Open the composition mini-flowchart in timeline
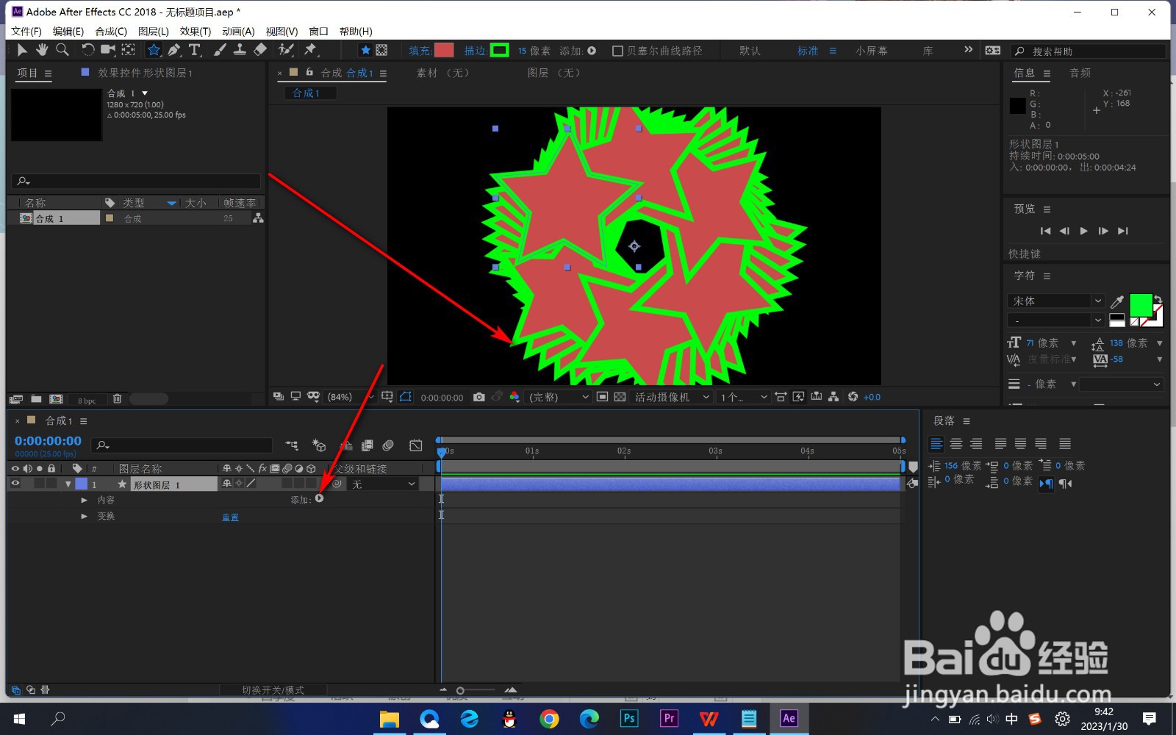The image size is (1176, 735). click(292, 445)
